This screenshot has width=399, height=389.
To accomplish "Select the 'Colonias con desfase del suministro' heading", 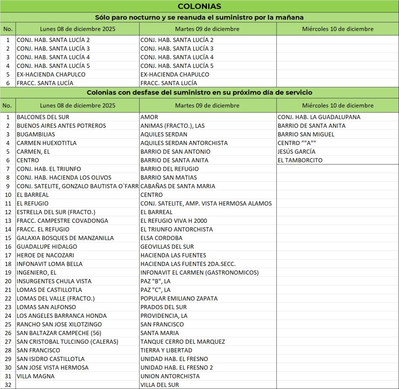I will coord(199,93).
